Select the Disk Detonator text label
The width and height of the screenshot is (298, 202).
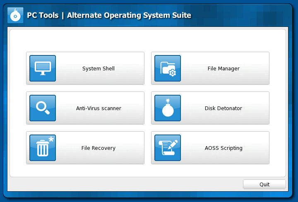point(223,108)
